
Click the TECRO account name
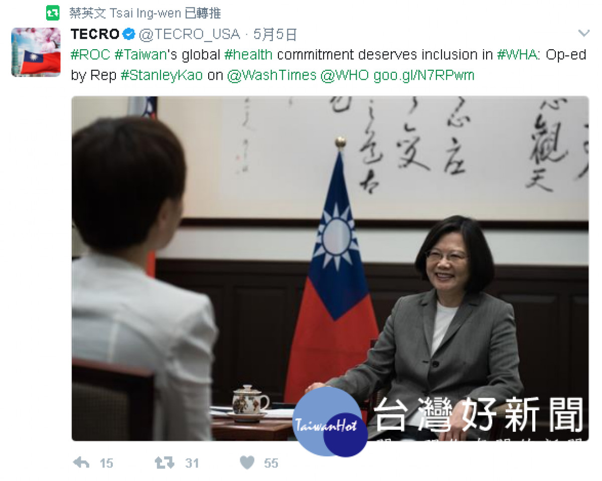point(95,34)
